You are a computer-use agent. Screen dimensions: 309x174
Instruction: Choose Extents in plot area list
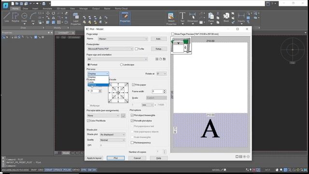coord(98,80)
